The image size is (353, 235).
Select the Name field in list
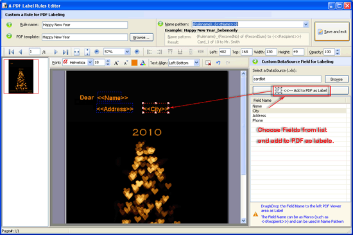point(298,106)
